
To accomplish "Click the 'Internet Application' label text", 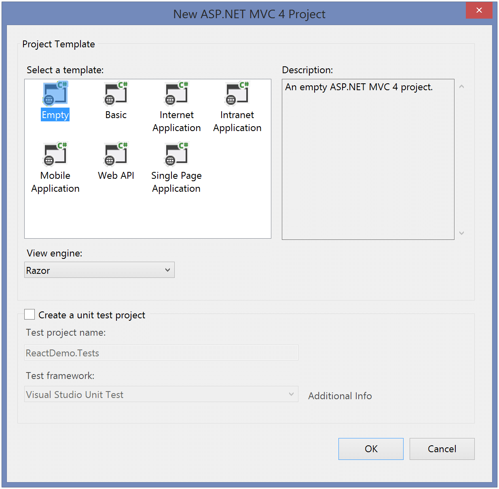I will pyautogui.click(x=177, y=121).
